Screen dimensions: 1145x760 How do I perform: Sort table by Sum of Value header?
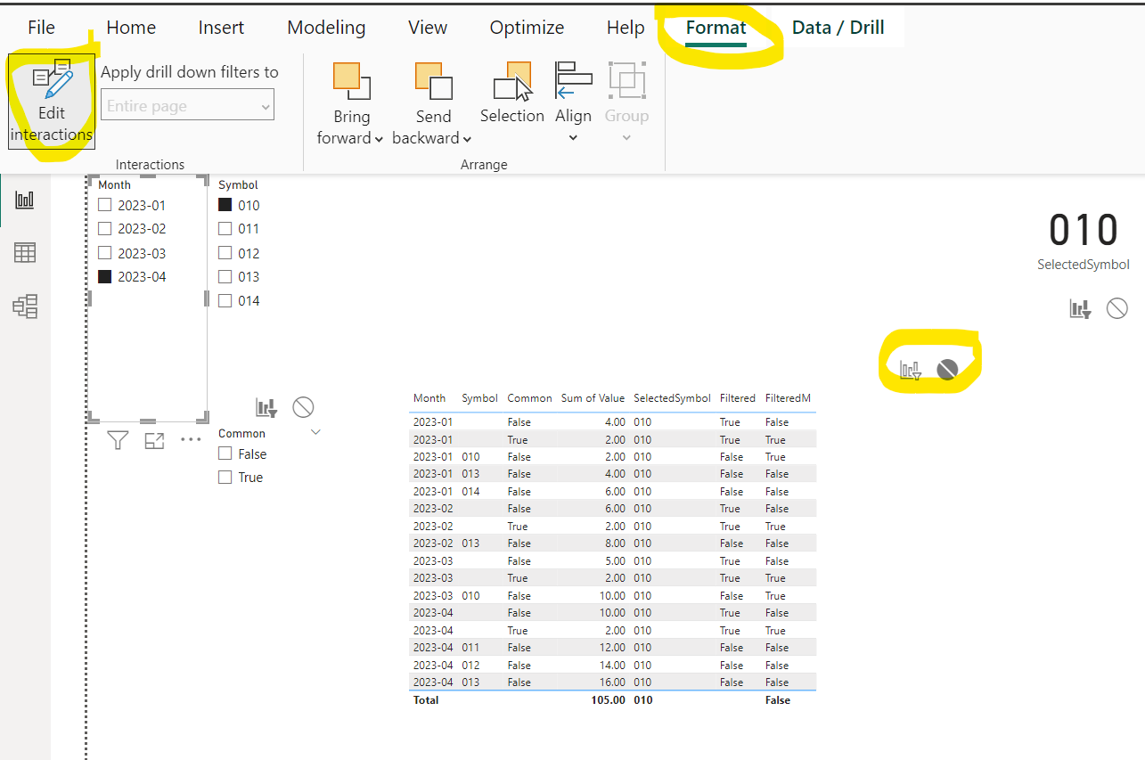point(593,398)
